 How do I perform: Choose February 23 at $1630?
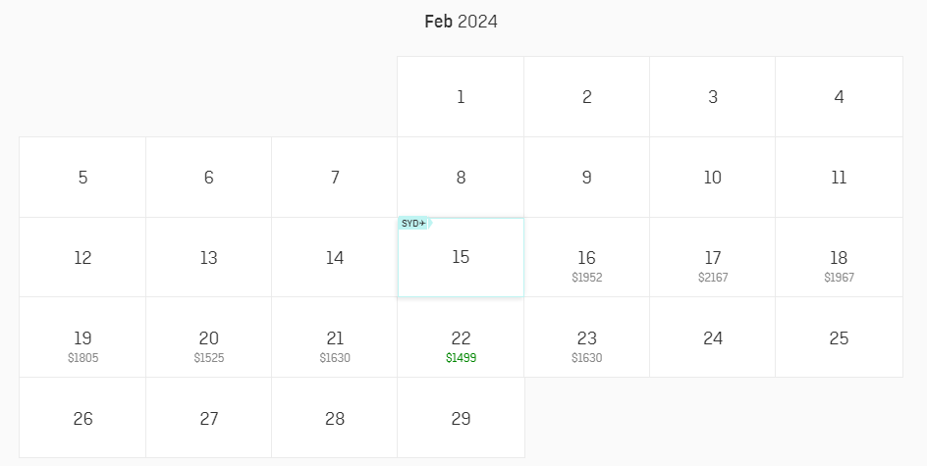pos(586,337)
